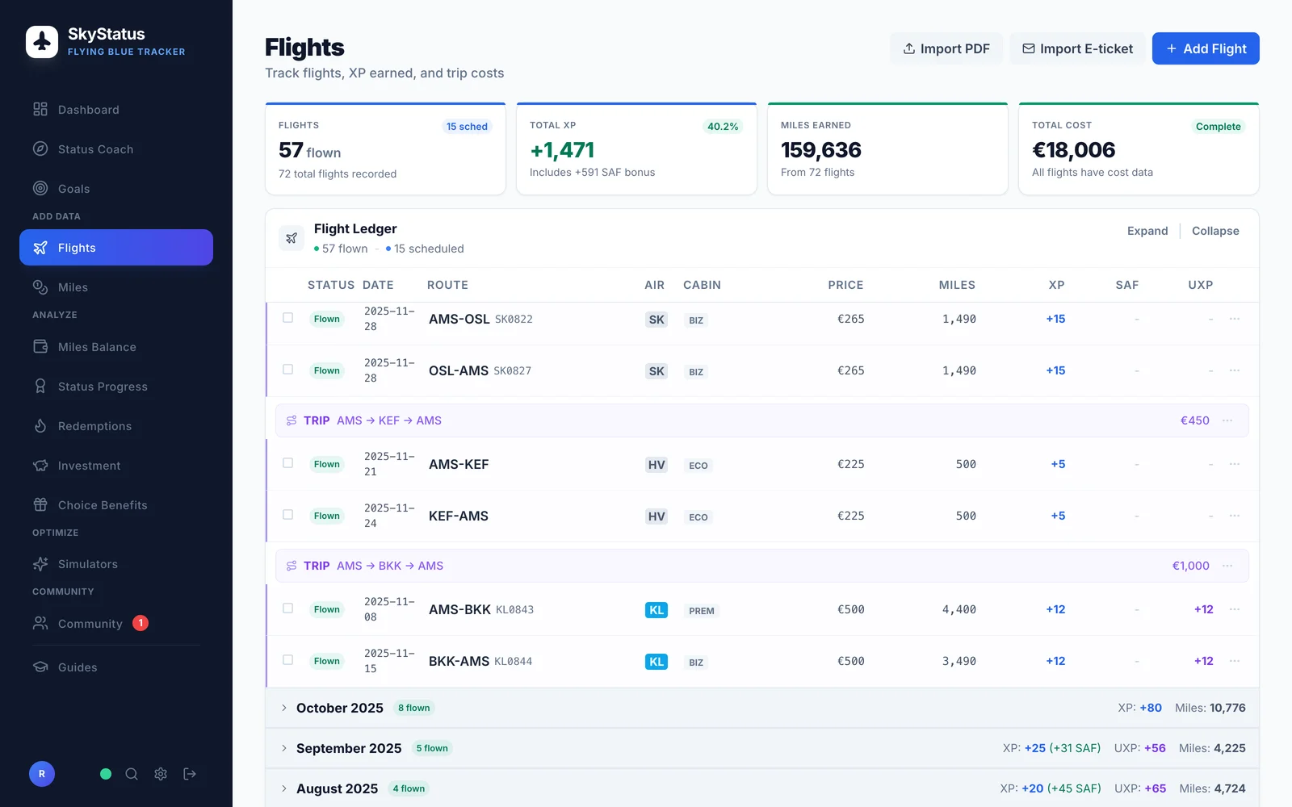This screenshot has height=807, width=1292.
Task: Click the Status Progress medal icon
Action: [40, 387]
